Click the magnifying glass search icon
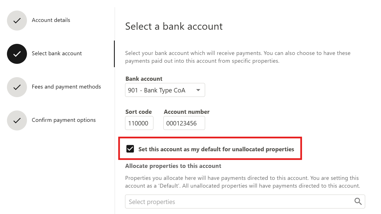 point(358,202)
